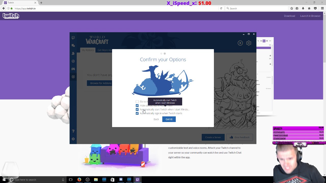Uncheck Hide contact list in Addon view
Screen dimensions: 326x183
137,105
